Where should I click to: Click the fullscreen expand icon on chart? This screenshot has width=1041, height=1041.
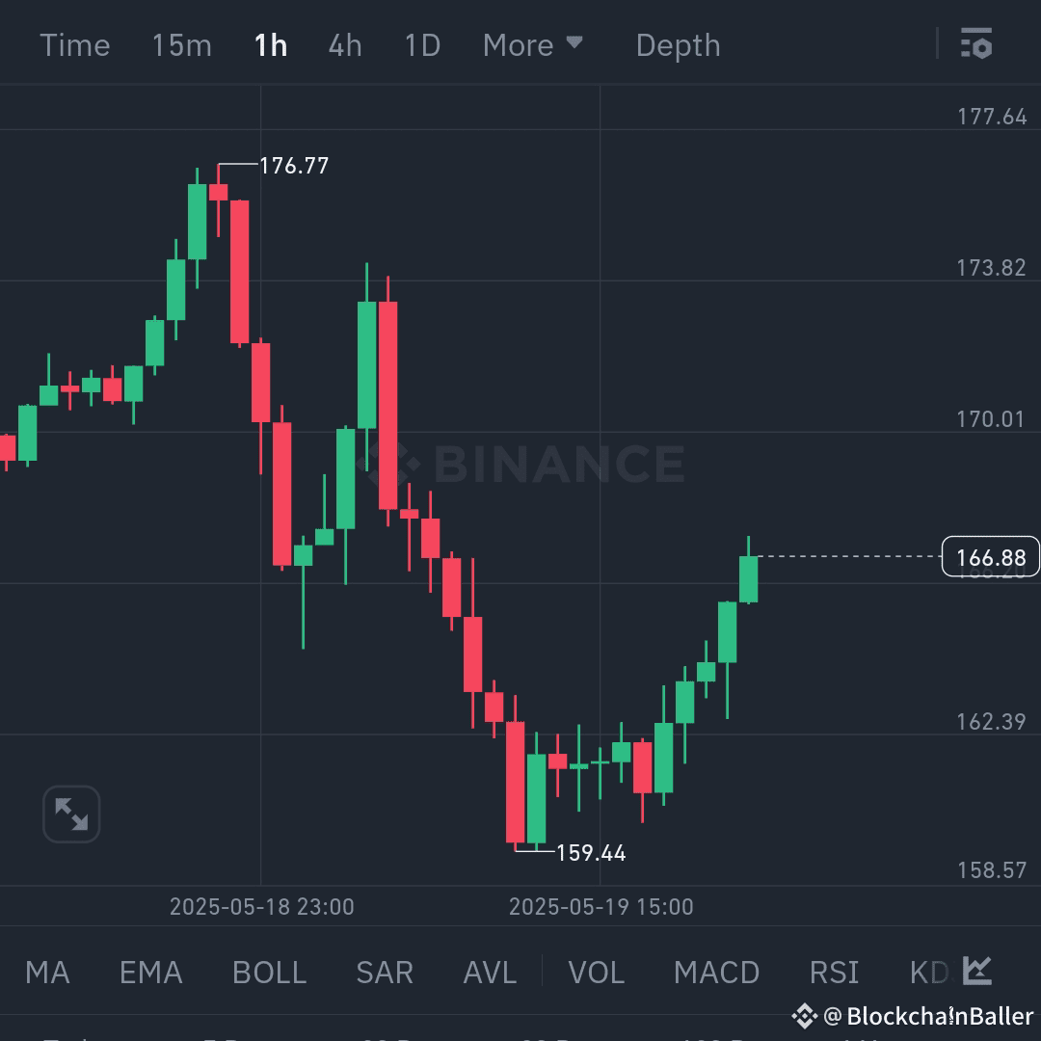point(70,814)
